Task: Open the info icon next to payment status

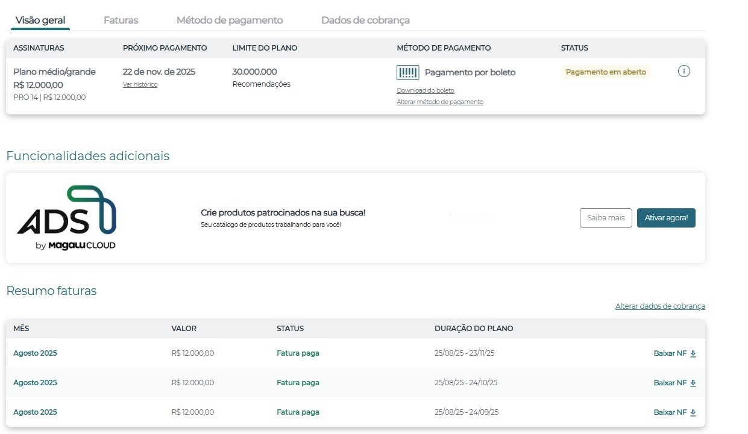Action: click(684, 70)
